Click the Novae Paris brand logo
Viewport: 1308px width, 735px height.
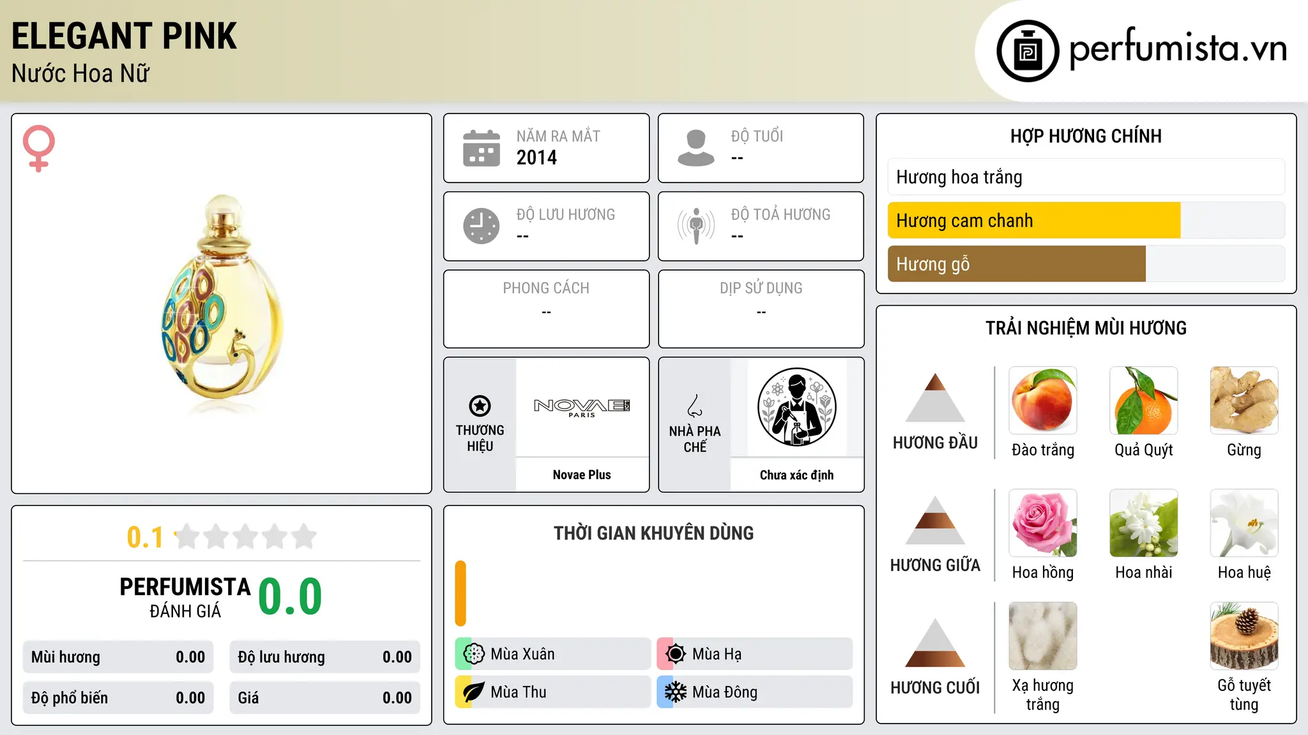point(582,408)
